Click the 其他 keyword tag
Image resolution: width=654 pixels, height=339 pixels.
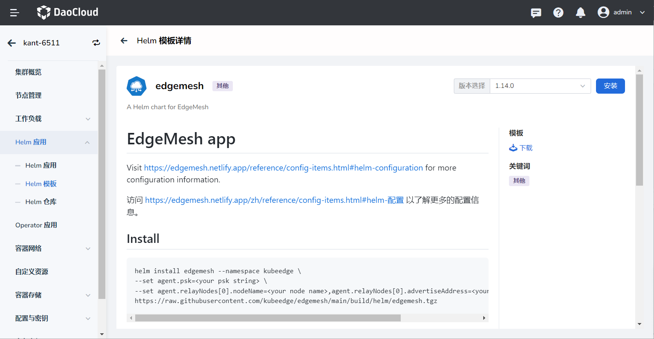[x=519, y=181]
